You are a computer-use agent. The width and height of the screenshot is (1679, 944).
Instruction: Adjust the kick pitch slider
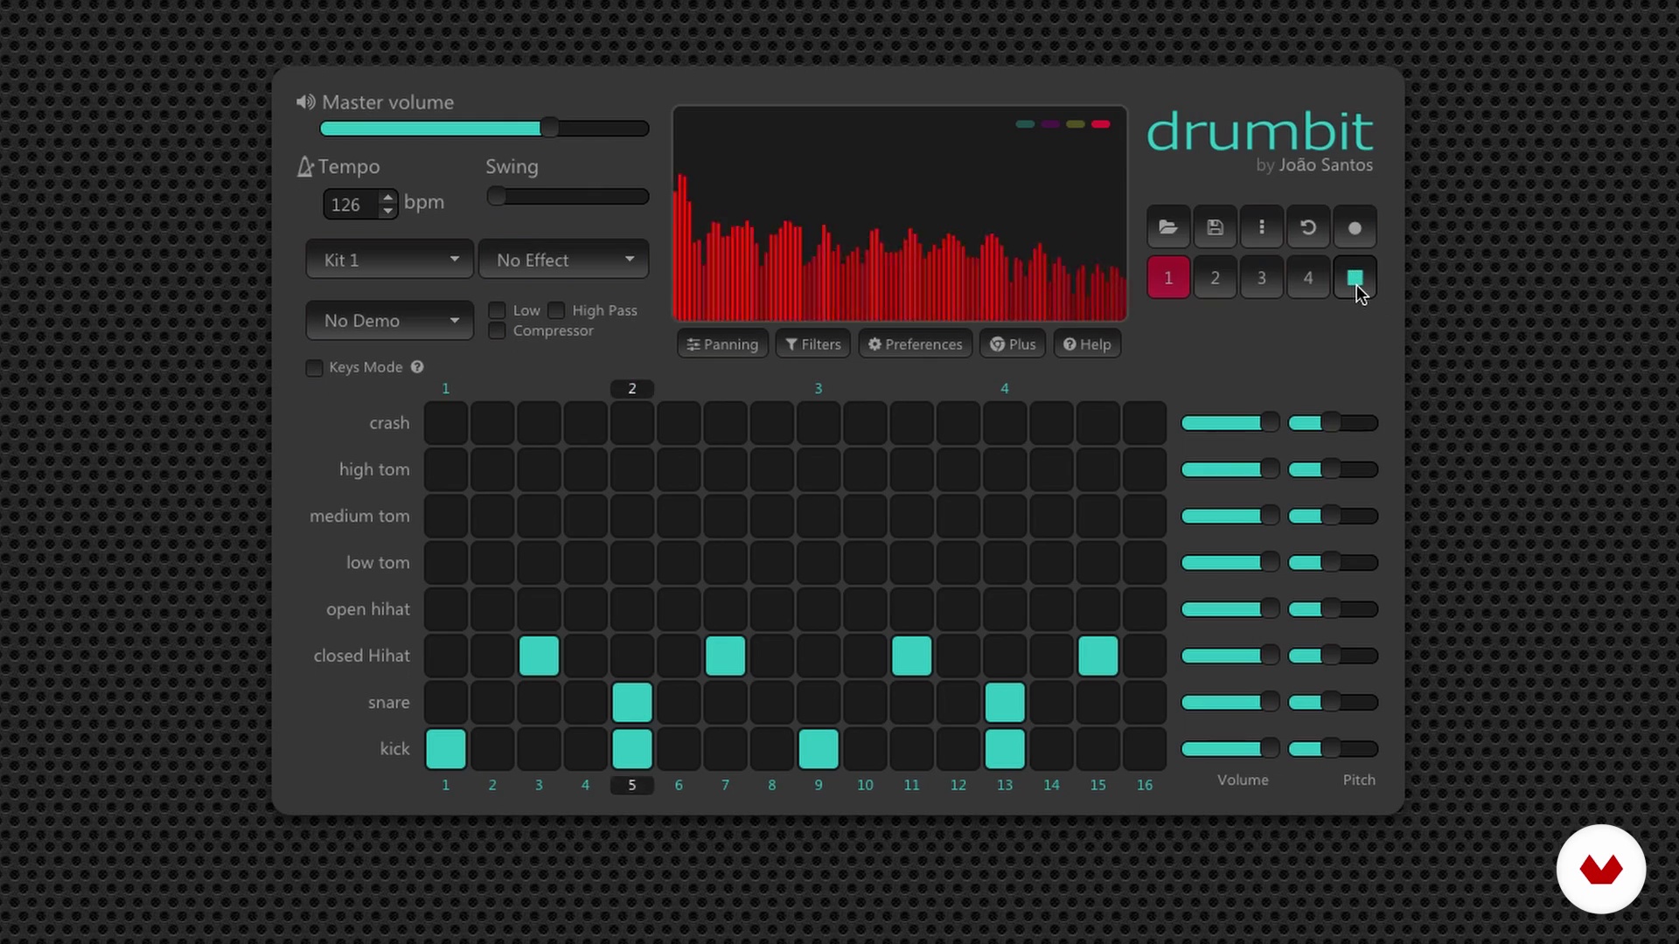click(x=1333, y=748)
